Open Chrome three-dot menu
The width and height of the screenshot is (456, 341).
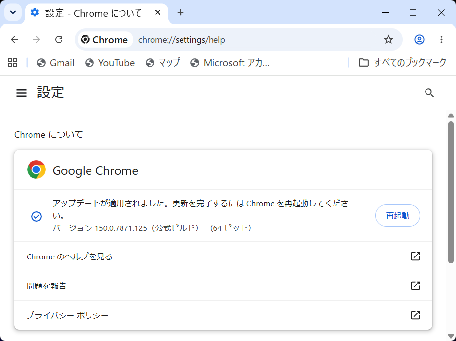(441, 39)
